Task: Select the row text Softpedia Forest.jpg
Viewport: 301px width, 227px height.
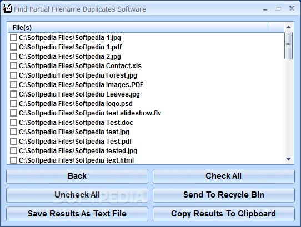Action: (x=78, y=75)
